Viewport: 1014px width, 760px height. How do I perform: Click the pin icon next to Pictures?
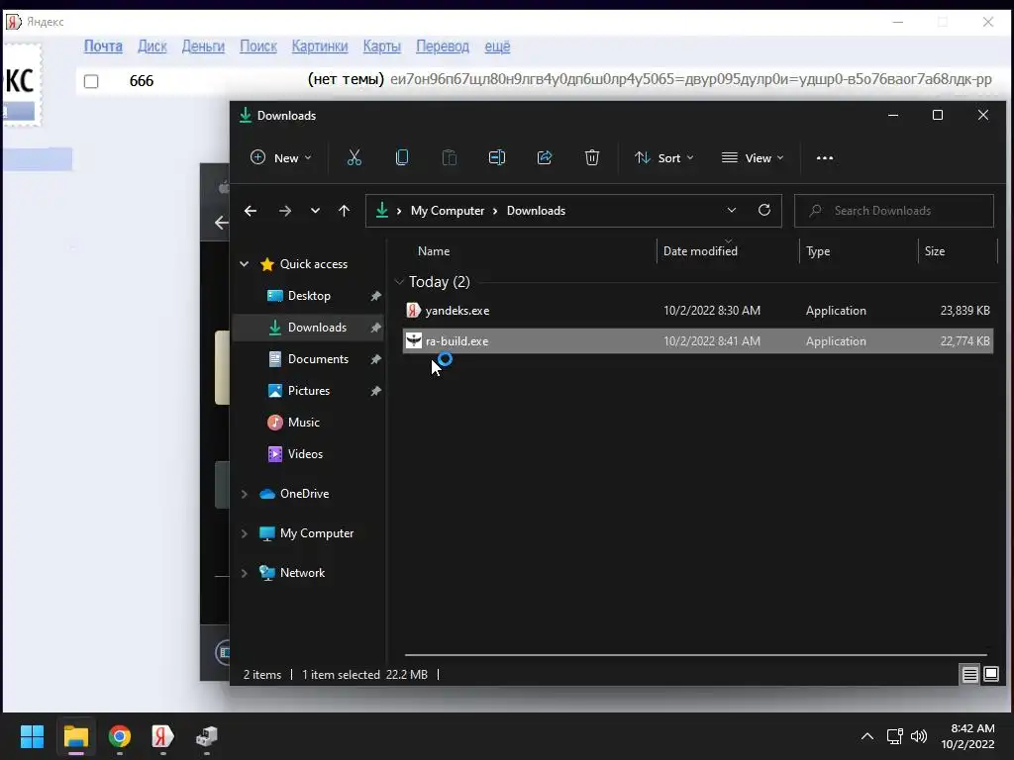(x=375, y=391)
